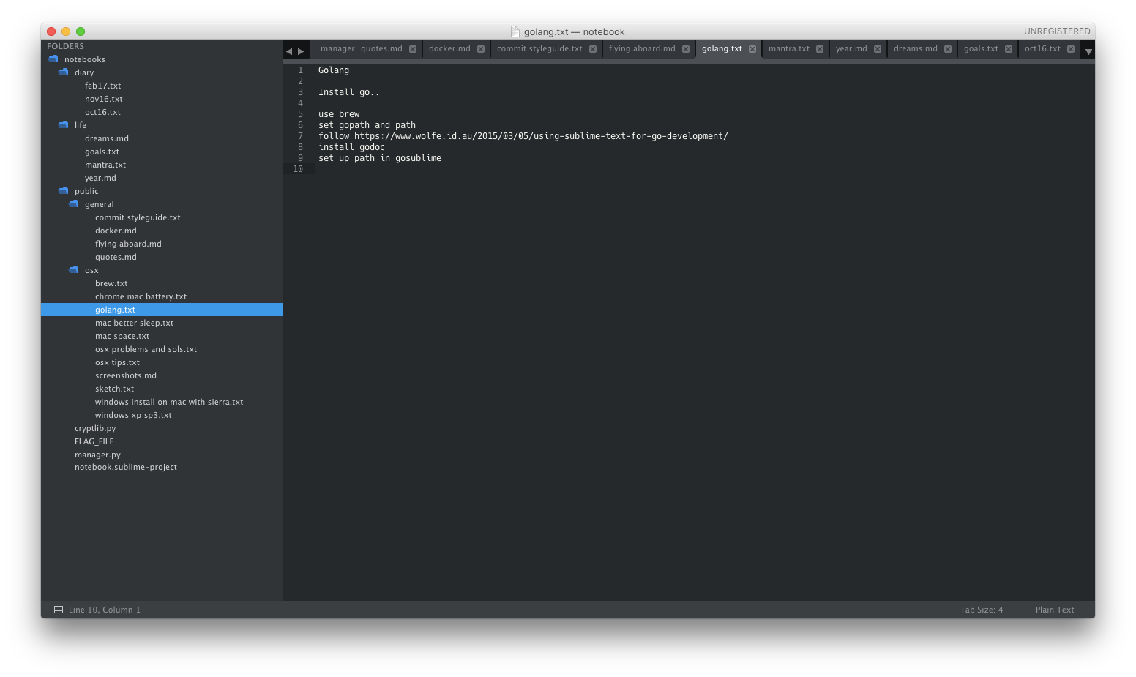The height and width of the screenshot is (677, 1136).
Task: Close the commit styleguide.txt tab
Action: click(x=593, y=49)
